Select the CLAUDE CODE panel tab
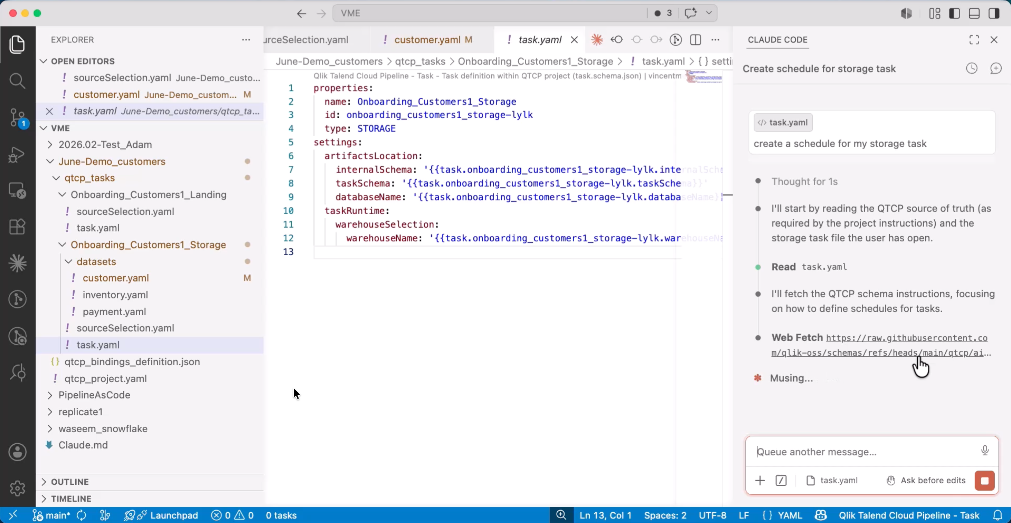1011x523 pixels. (777, 40)
